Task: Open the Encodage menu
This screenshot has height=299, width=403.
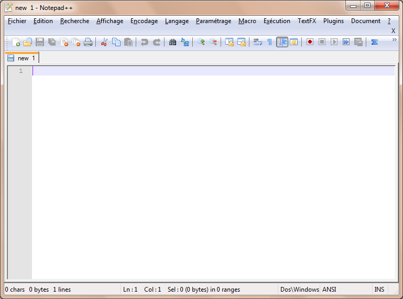Action: [x=144, y=21]
